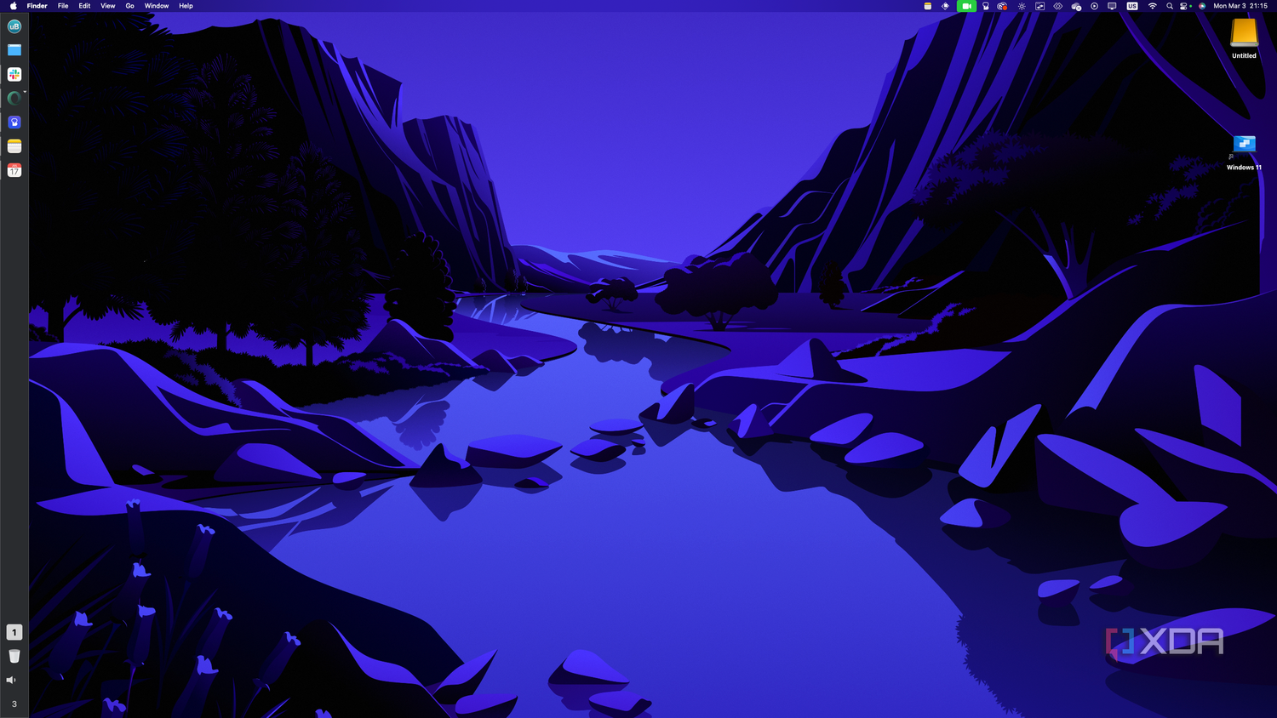Open the dark green circle app in dock
Screen dimensions: 1277x718
pos(14,98)
